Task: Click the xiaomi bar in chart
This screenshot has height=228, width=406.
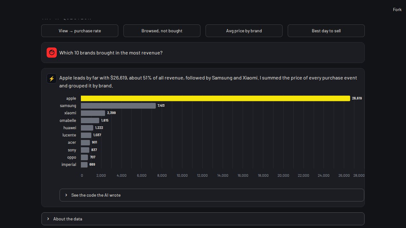Action: coord(93,113)
